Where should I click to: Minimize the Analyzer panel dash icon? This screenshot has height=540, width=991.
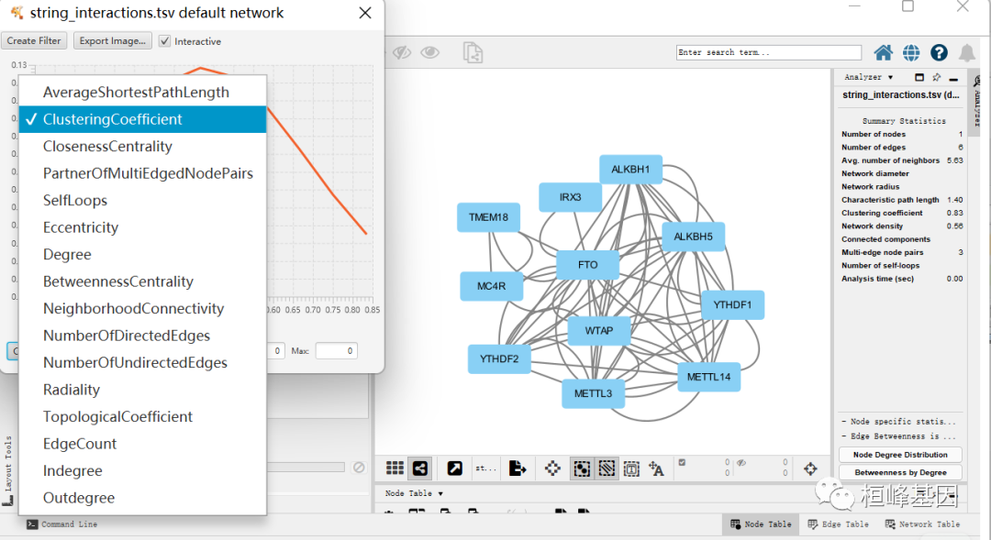click(953, 79)
